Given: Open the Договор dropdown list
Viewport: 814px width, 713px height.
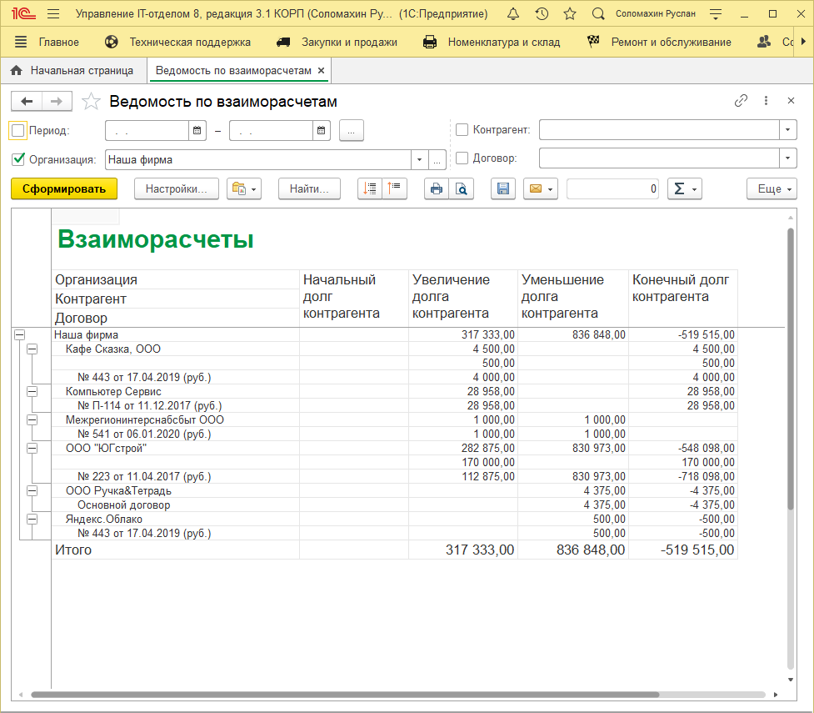Looking at the screenshot, I should tap(788, 158).
